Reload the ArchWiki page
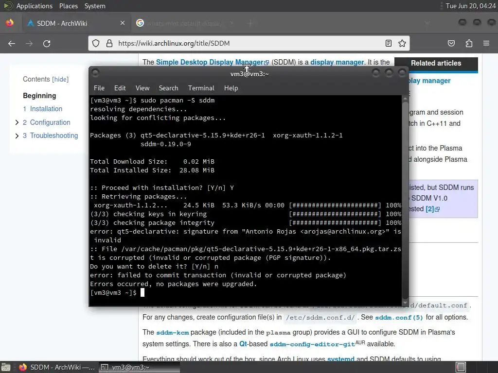 pos(47,43)
